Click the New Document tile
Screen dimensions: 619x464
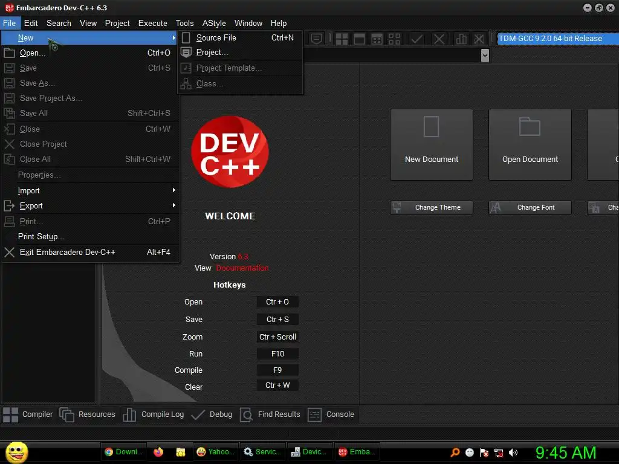click(432, 144)
